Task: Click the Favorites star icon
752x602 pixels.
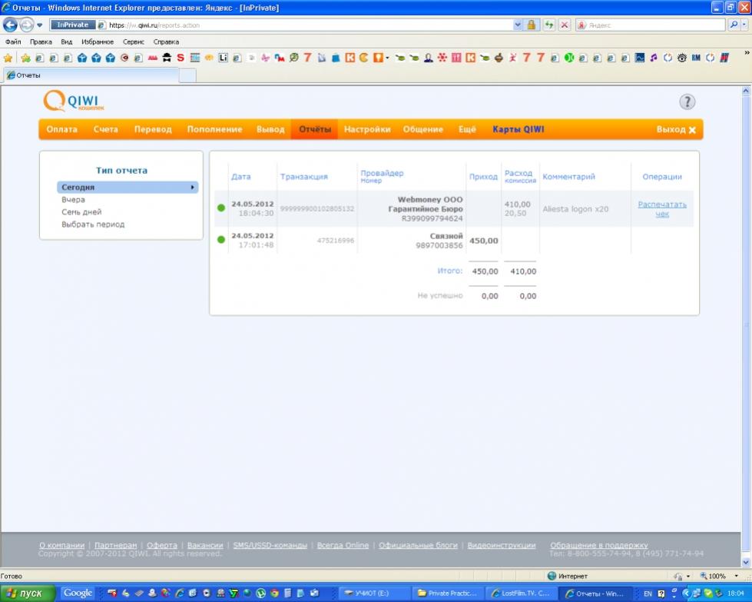Action: tap(8, 58)
